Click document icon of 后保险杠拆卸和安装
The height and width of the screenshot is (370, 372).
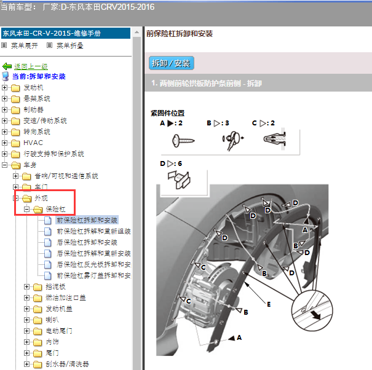click(48, 242)
